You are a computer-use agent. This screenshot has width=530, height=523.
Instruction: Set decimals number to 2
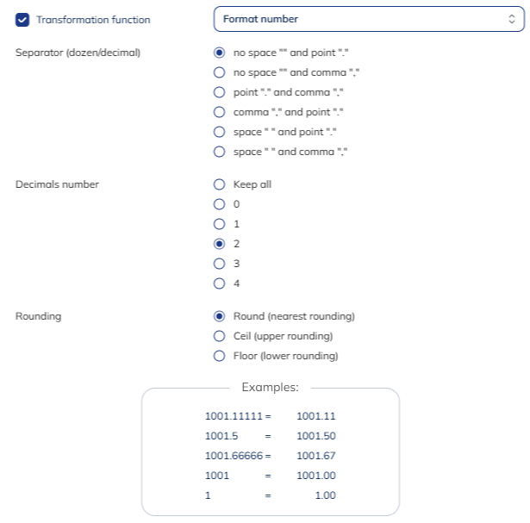pos(220,244)
